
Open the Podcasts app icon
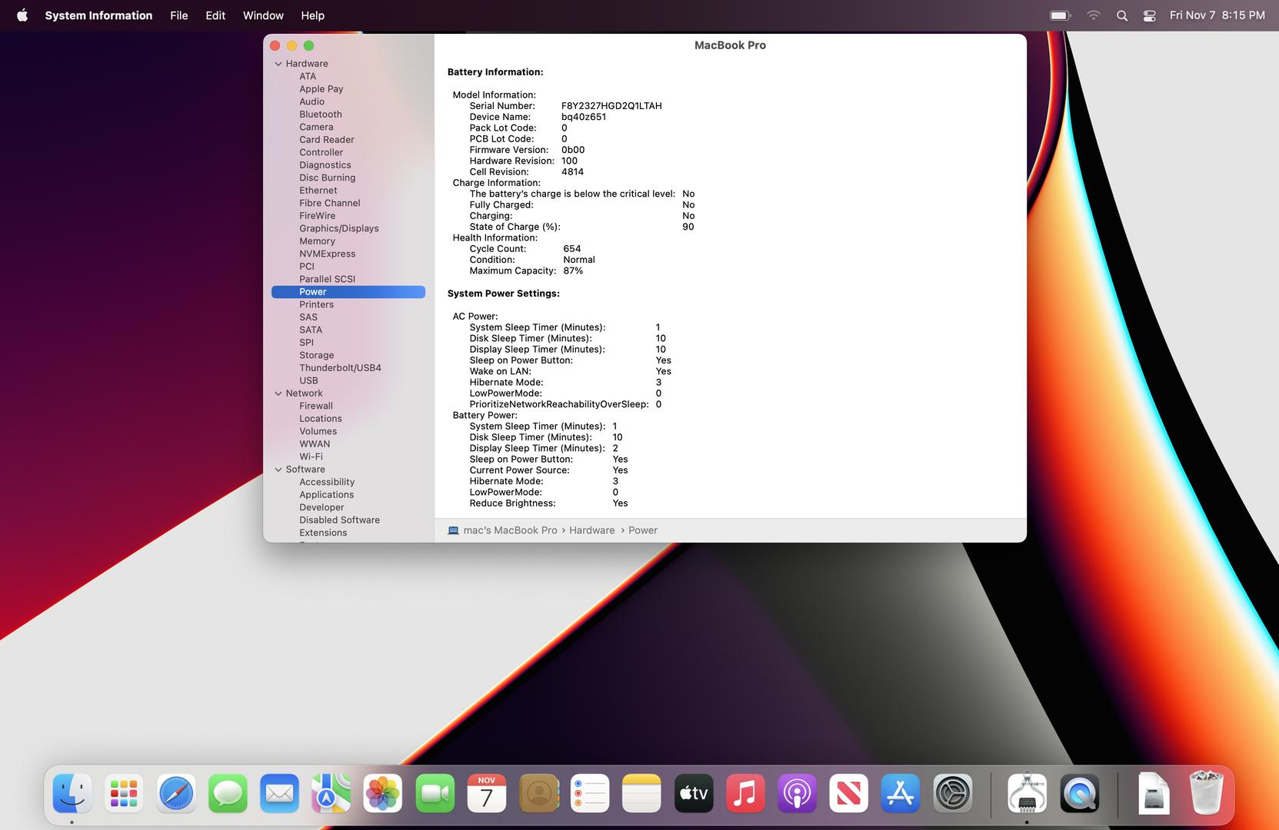[797, 793]
